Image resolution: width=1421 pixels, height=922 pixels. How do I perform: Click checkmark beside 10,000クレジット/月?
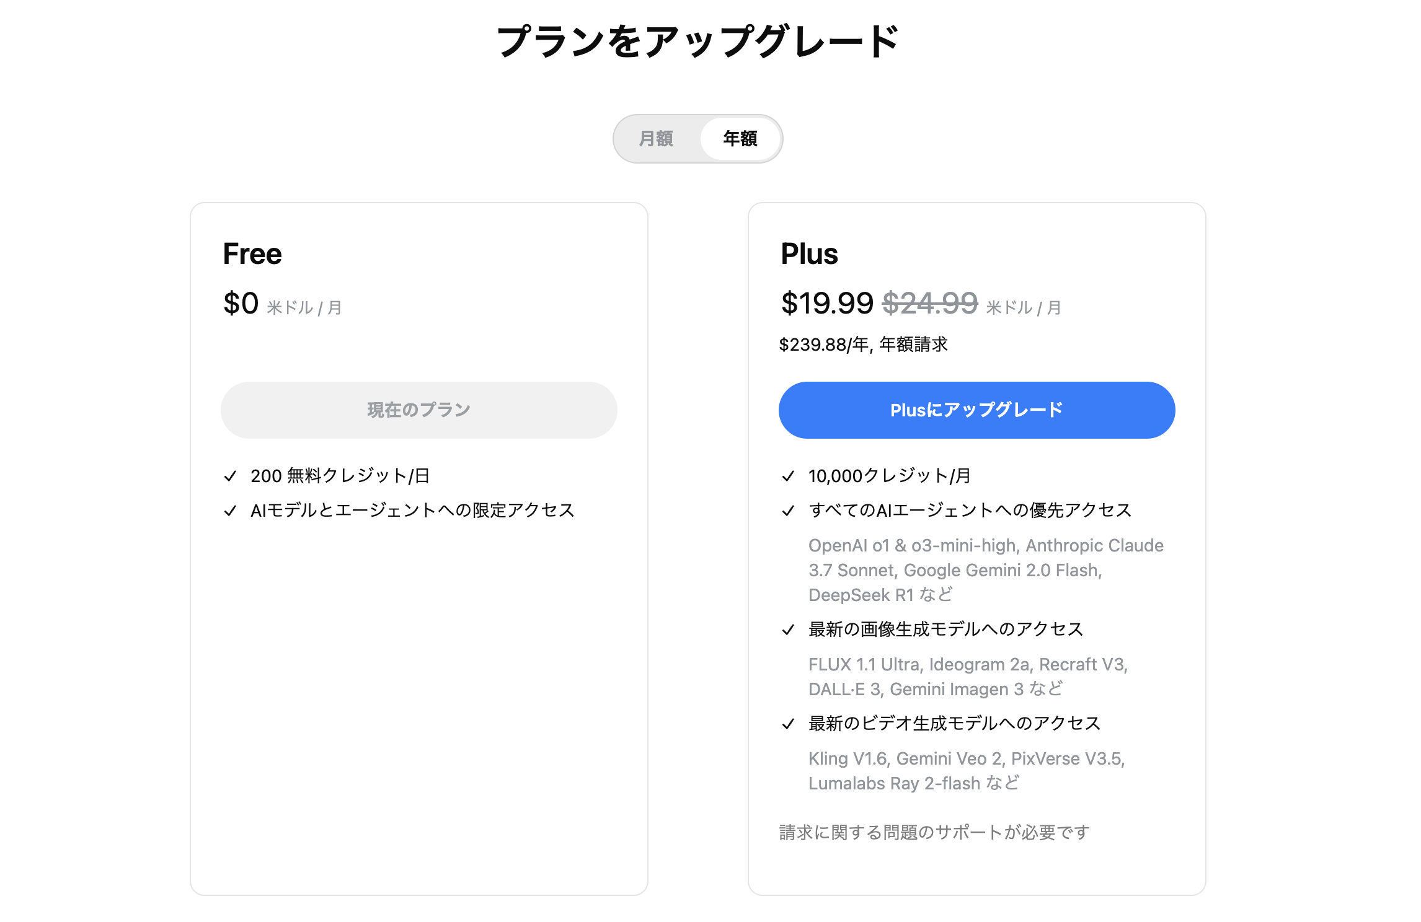789,476
